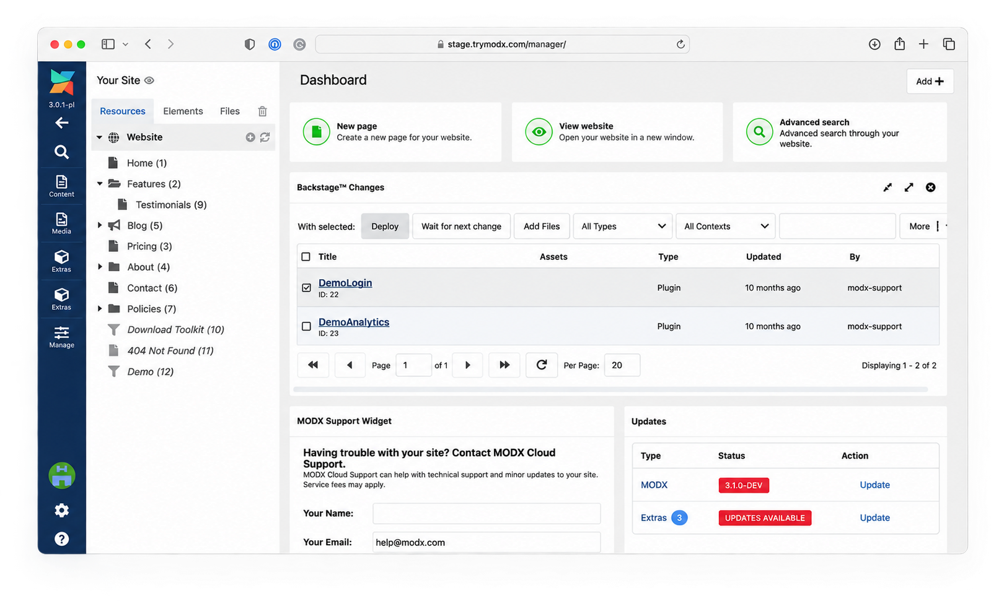Image resolution: width=1004 pixels, height=601 pixels.
Task: Switch to the Elements tab
Action: (x=183, y=111)
